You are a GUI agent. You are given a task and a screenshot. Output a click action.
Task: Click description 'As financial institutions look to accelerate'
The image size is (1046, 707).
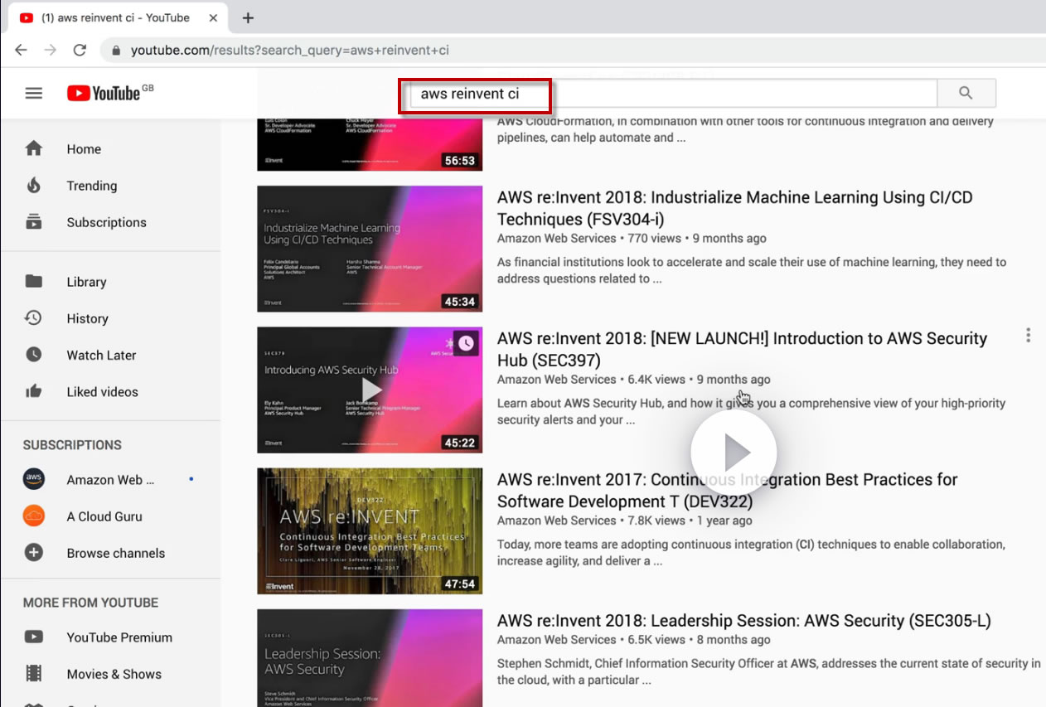[752, 270]
